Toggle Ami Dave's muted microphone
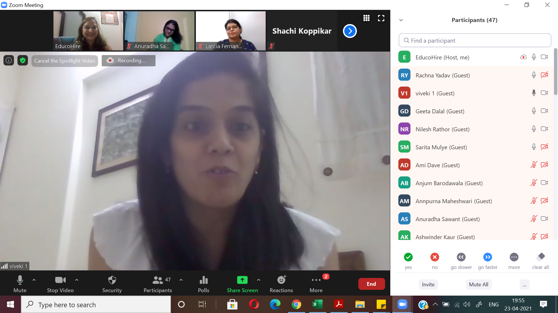The image size is (558, 313). [534, 165]
